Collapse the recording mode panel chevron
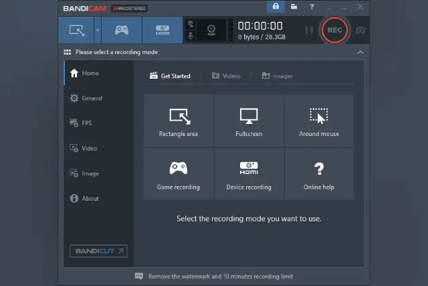Image resolution: width=428 pixels, height=286 pixels. [x=360, y=52]
